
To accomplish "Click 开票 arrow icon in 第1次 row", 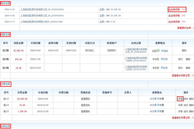I will point(158,99).
